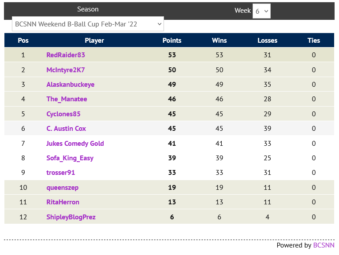Follow the BCSNN powered-by link
Image resolution: width=339 pixels, height=255 pixels.
click(324, 245)
